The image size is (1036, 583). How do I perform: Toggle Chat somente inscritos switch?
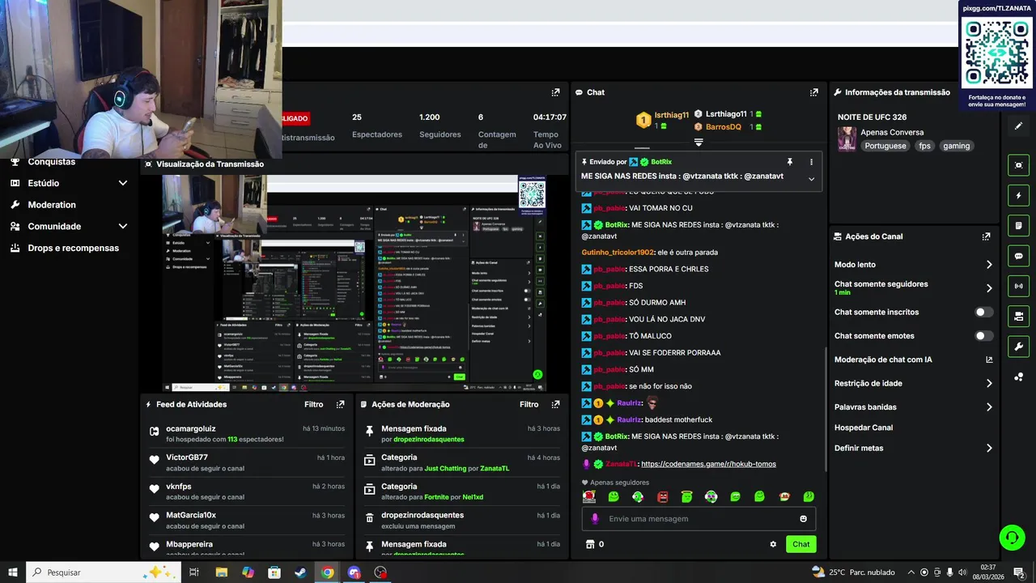tap(983, 312)
